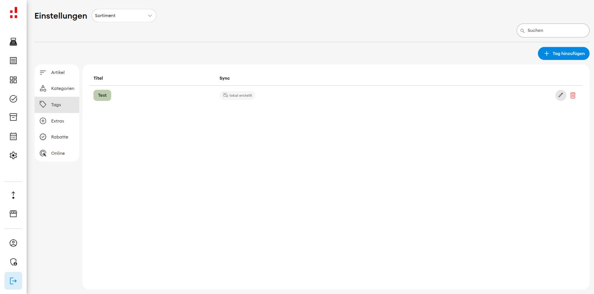This screenshot has width=594, height=294.
Task: Open the Rabatte menu item
Action: click(57, 137)
